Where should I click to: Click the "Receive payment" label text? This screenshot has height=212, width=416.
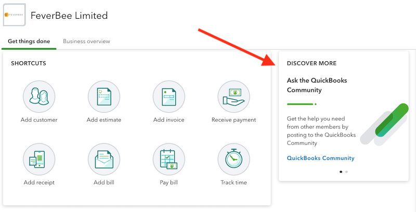pyautogui.click(x=233, y=120)
